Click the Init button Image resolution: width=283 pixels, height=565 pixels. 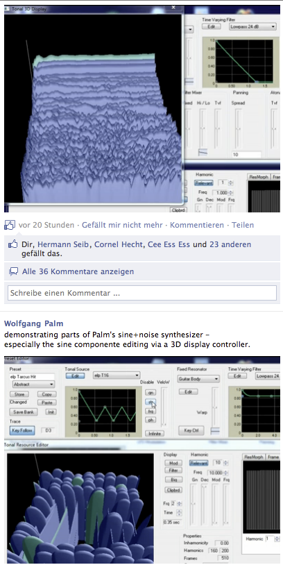click(51, 412)
